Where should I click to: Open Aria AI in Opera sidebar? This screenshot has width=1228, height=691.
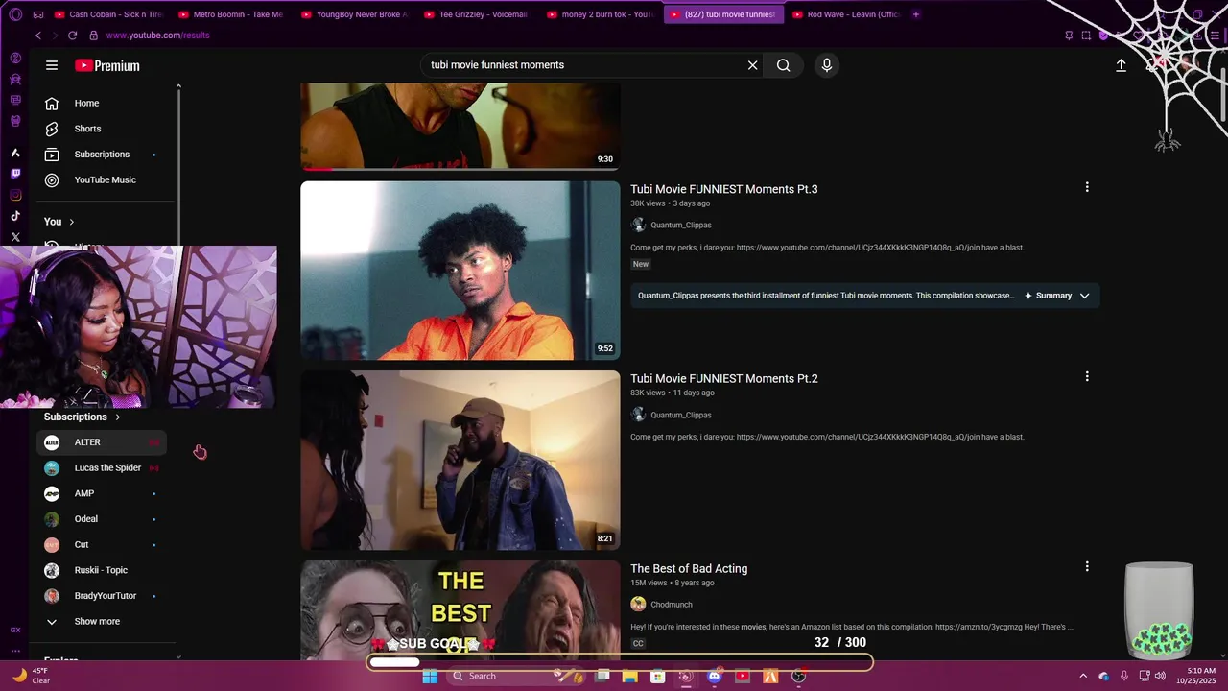click(15, 153)
